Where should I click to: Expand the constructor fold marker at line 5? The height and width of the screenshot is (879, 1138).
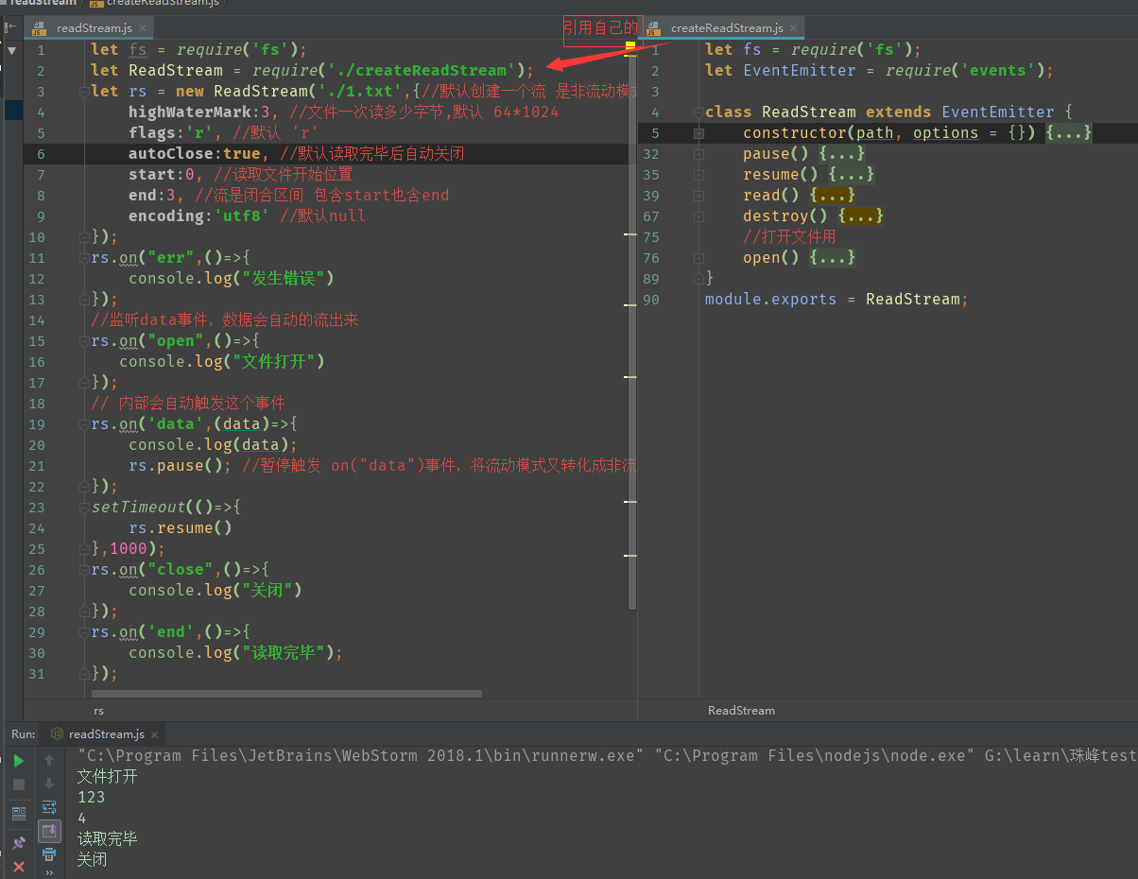coord(698,133)
